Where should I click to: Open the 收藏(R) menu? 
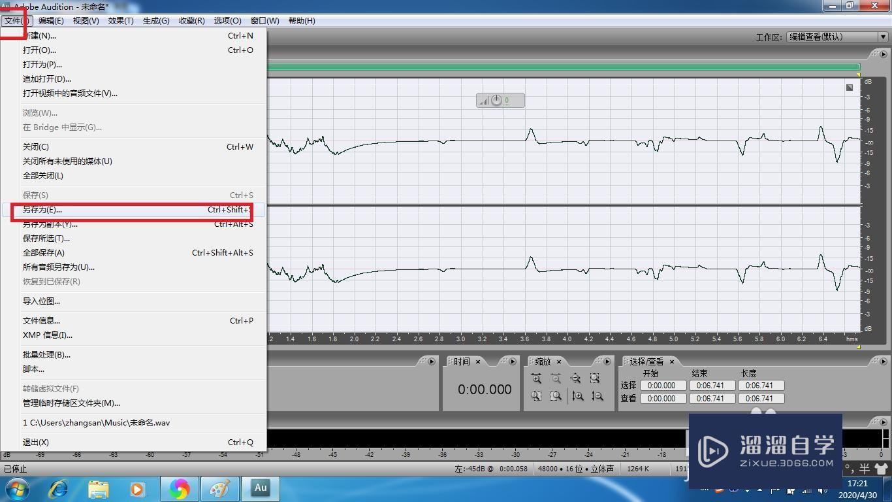click(x=191, y=21)
